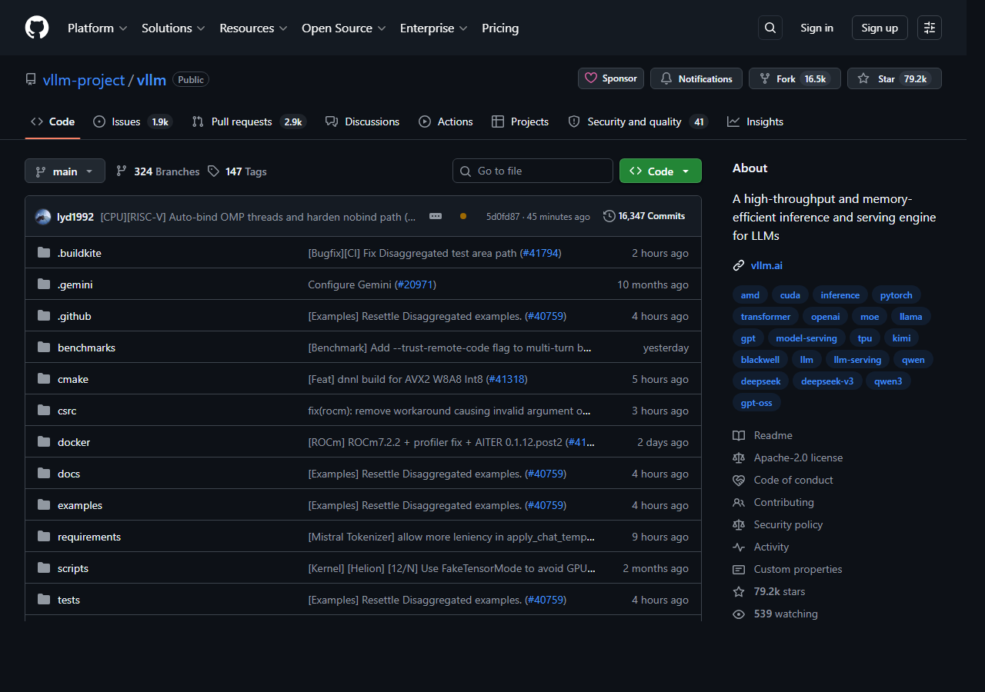985x692 pixels.
Task: Select the 'cuda' topic tag
Action: (x=790, y=295)
